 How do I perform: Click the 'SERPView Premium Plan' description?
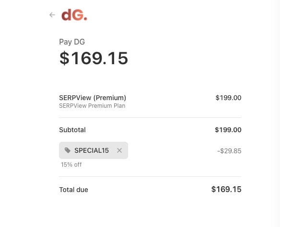pyautogui.click(x=92, y=106)
